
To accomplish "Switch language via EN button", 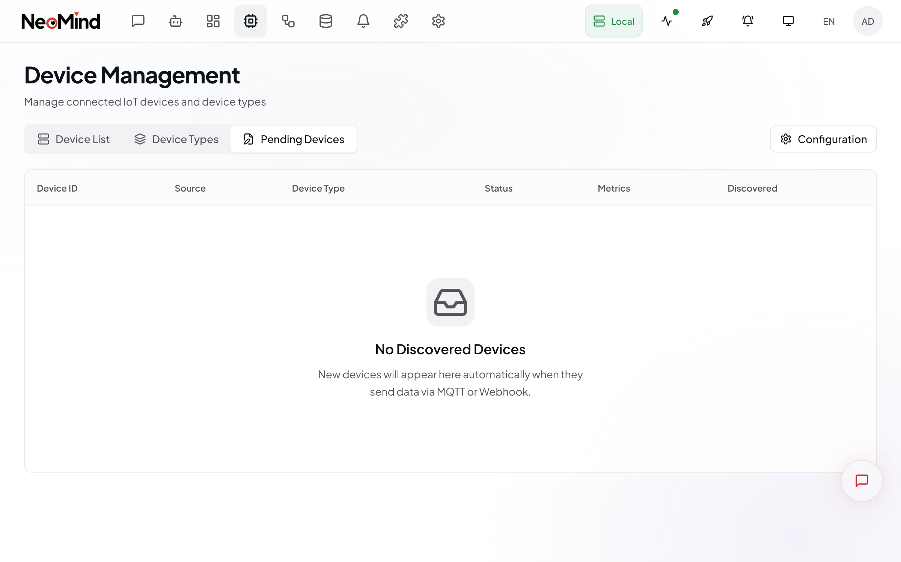I will point(829,21).
